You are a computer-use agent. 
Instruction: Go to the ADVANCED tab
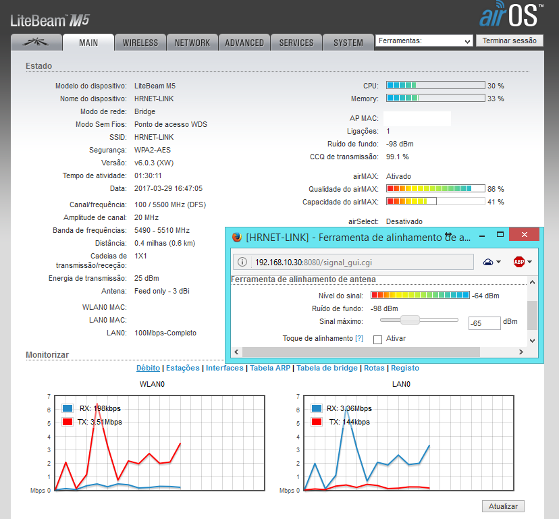(x=244, y=43)
